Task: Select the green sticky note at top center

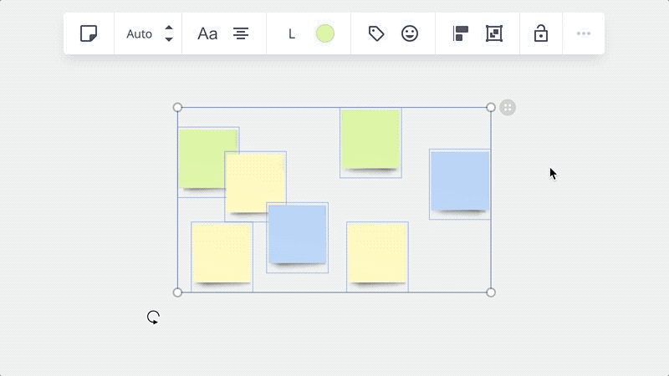Action: (x=370, y=140)
